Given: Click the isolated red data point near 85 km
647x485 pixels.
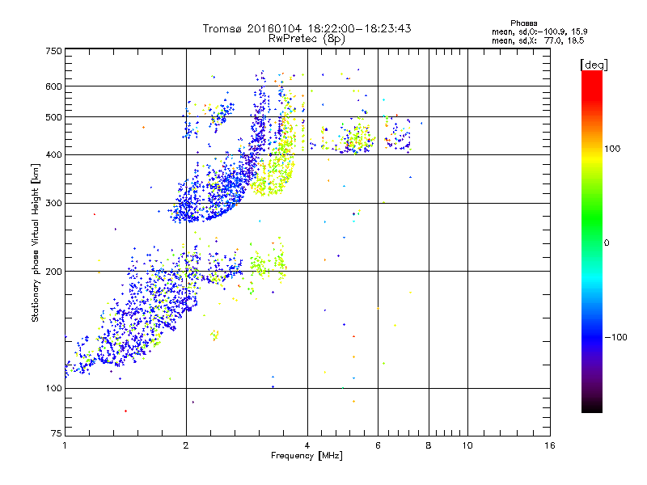Looking at the screenshot, I should pyautogui.click(x=126, y=411).
